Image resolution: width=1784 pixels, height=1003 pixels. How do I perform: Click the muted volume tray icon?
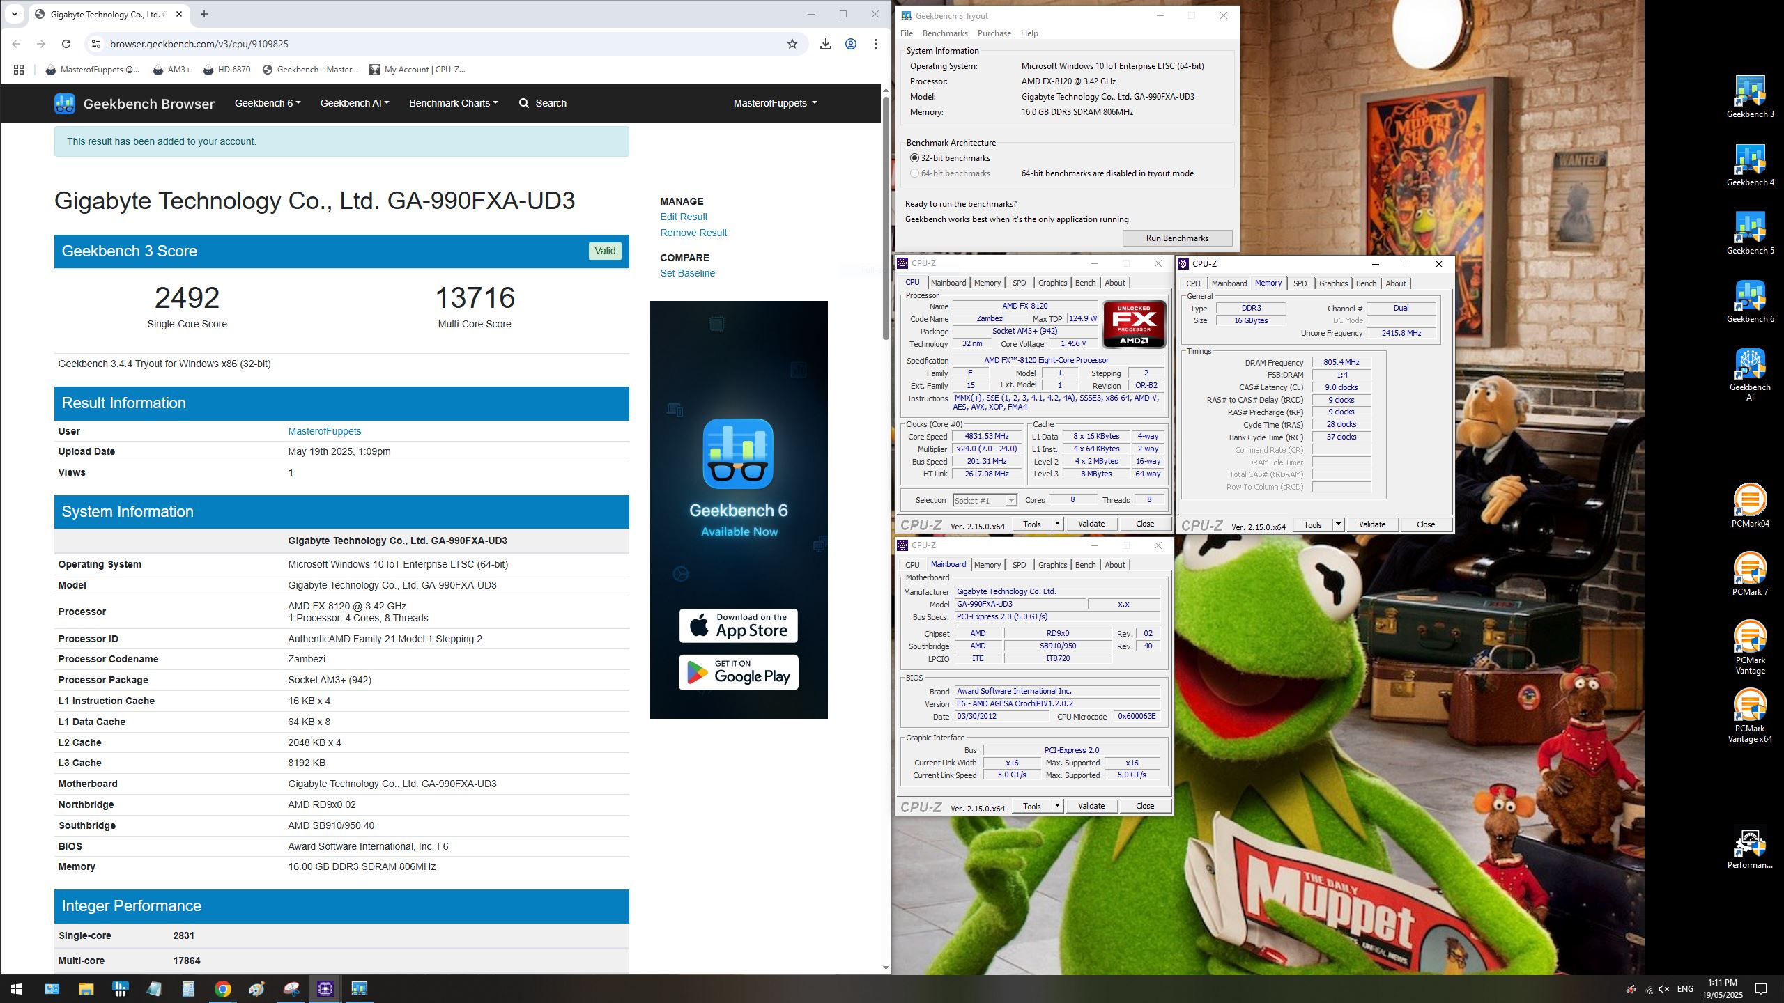coord(1665,989)
